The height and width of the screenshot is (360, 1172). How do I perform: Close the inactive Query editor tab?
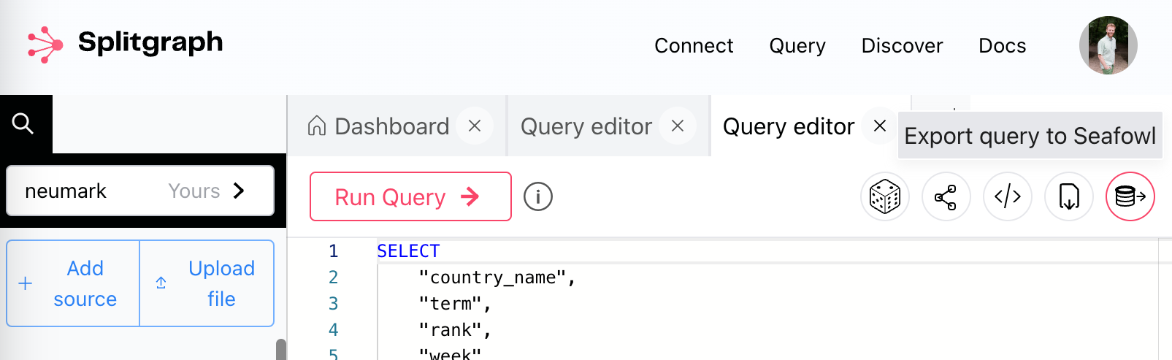[678, 126]
